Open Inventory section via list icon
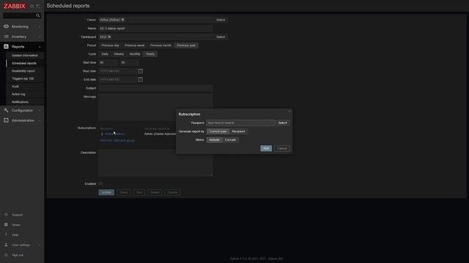 [6, 37]
